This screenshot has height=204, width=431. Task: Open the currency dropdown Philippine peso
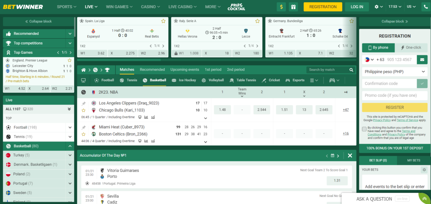click(395, 72)
